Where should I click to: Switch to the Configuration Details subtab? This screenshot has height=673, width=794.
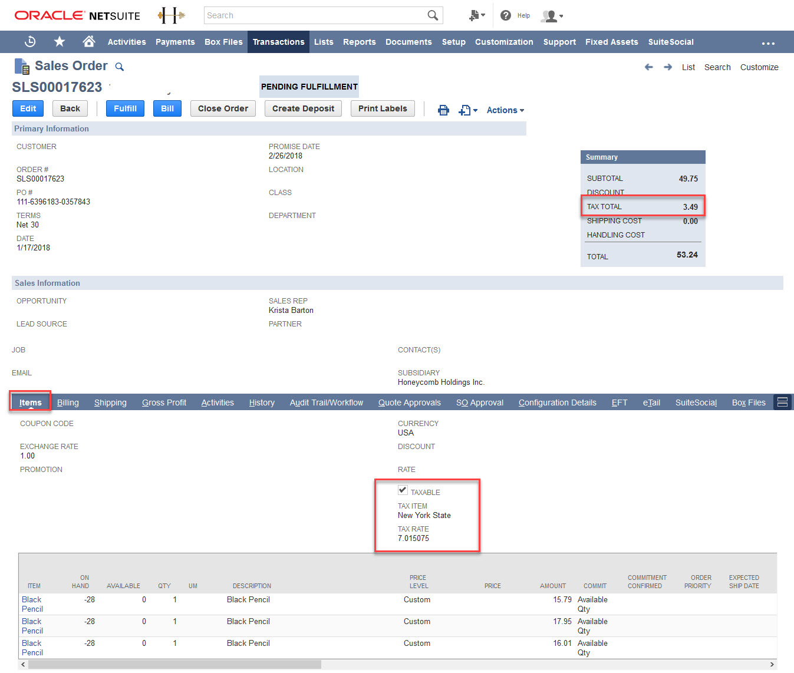pos(558,403)
